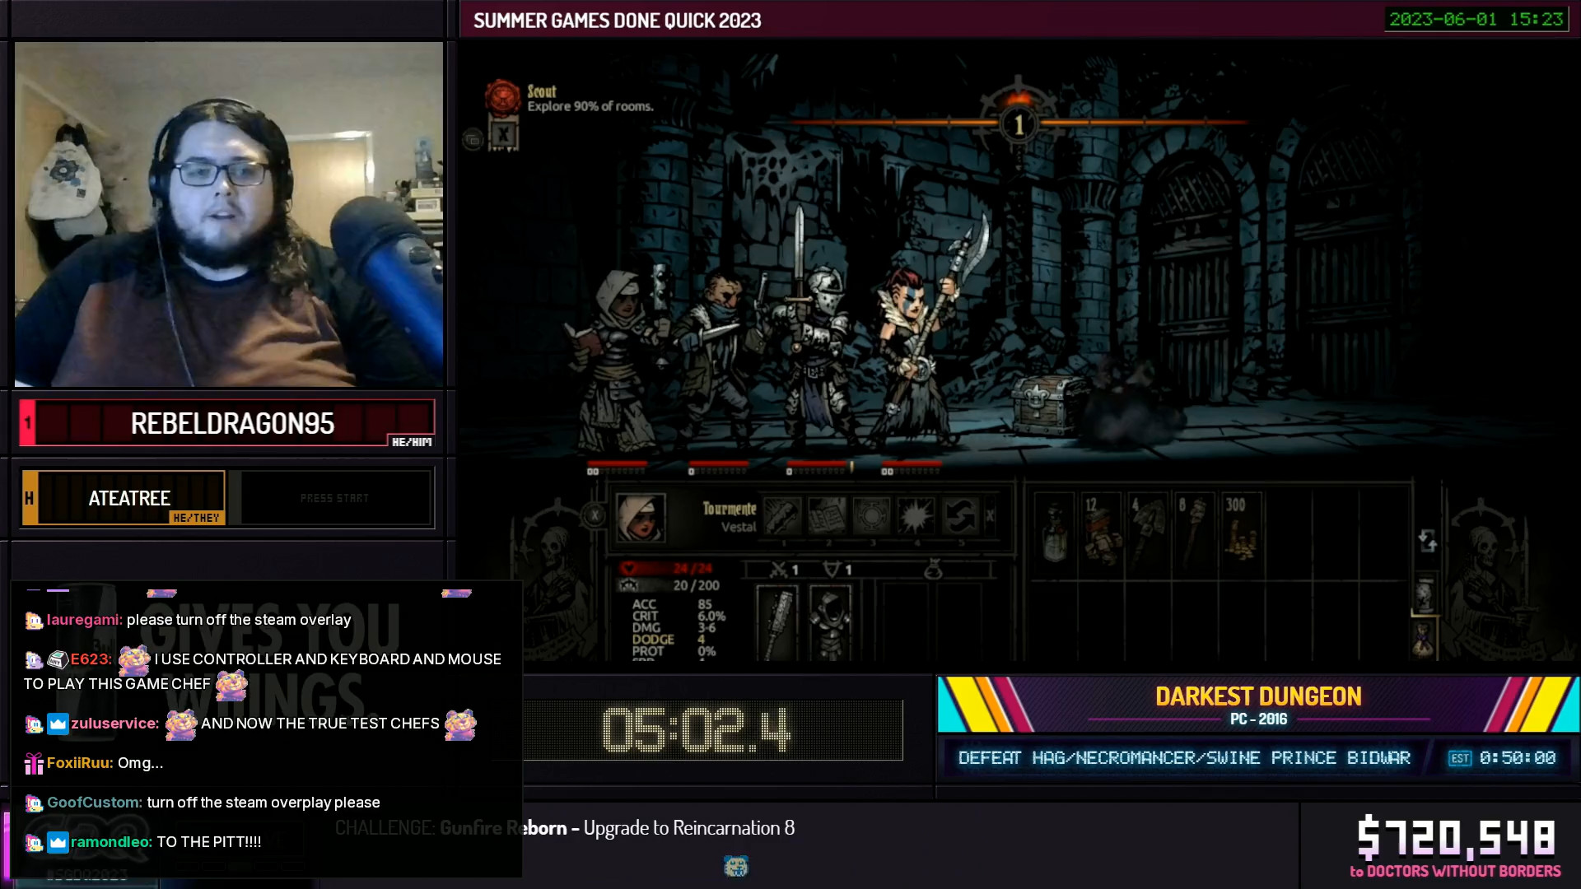Click the Scout quest title text
Screen dimensions: 1581x889
pos(542,91)
